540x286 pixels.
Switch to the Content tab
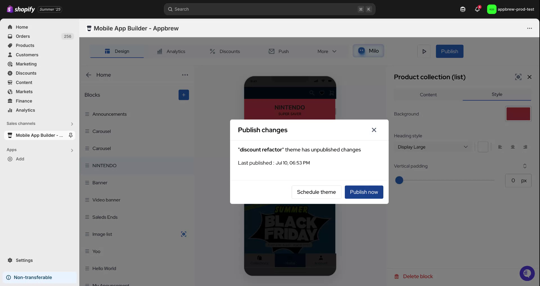click(428, 95)
